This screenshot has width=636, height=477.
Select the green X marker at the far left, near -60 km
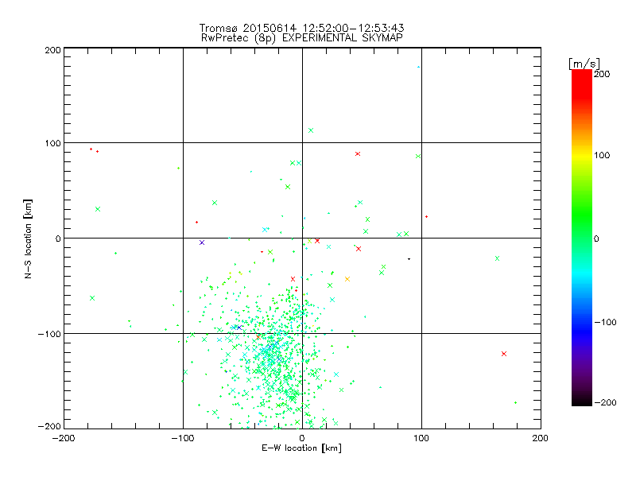coord(92,298)
